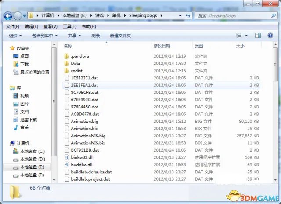Viewport: 281px width, 204px height.
Task: Open the address bar history dropdown arrow
Action: click(180, 16)
